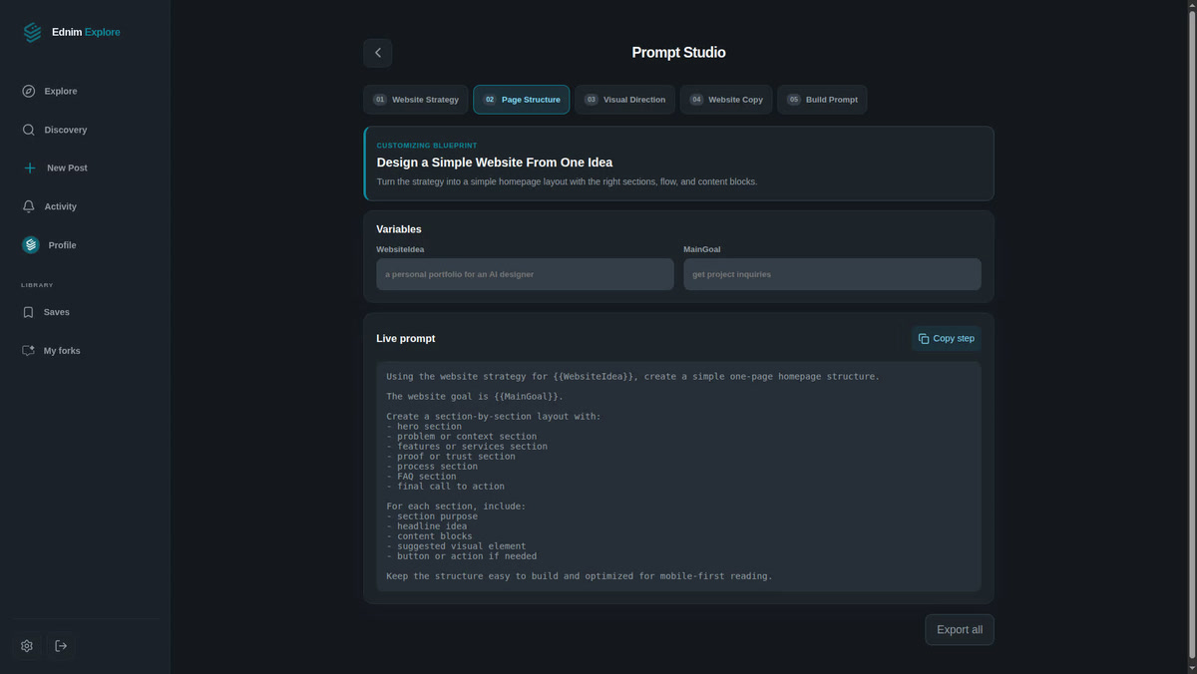Click the Ednim Explore brand name

[x=86, y=32]
